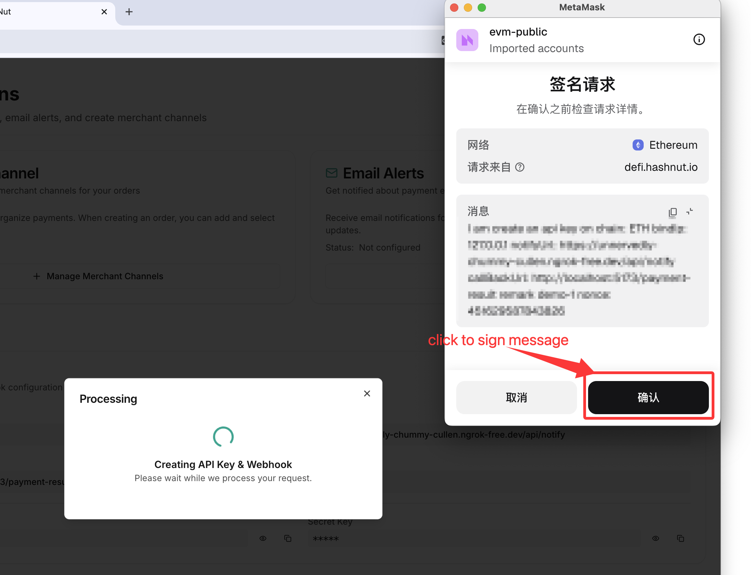Confirm the signature with 确认 button
Image resolution: width=751 pixels, height=575 pixels.
tap(648, 397)
